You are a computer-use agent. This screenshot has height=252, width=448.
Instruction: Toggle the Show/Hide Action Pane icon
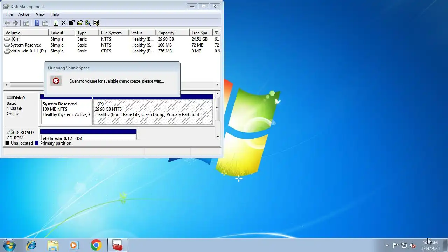tap(45, 23)
